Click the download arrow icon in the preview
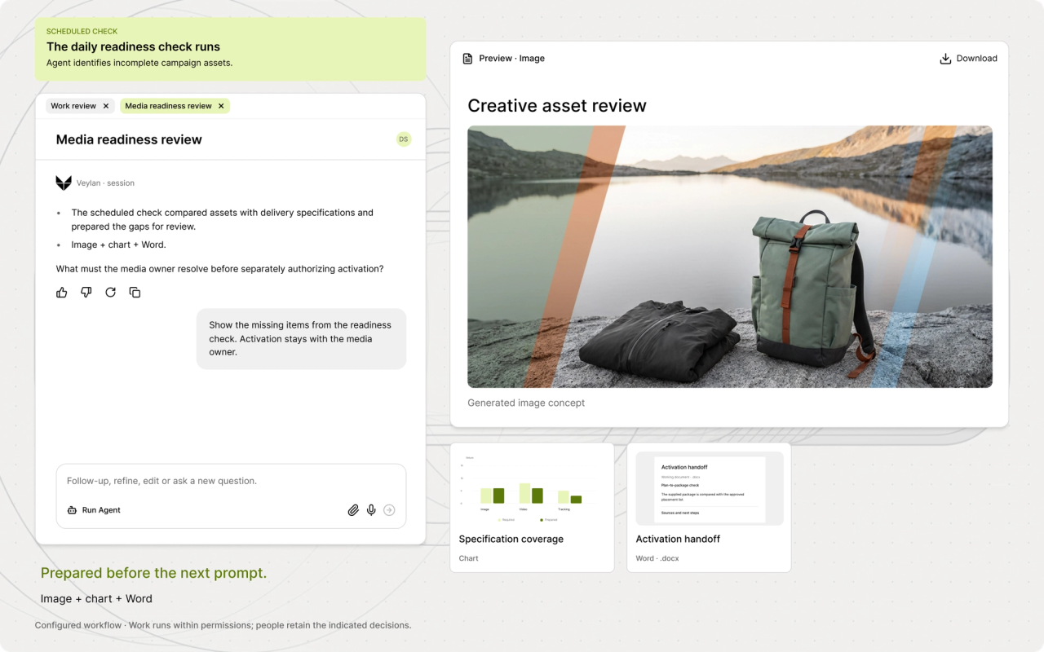Viewport: 1044px width, 652px height. (x=945, y=59)
